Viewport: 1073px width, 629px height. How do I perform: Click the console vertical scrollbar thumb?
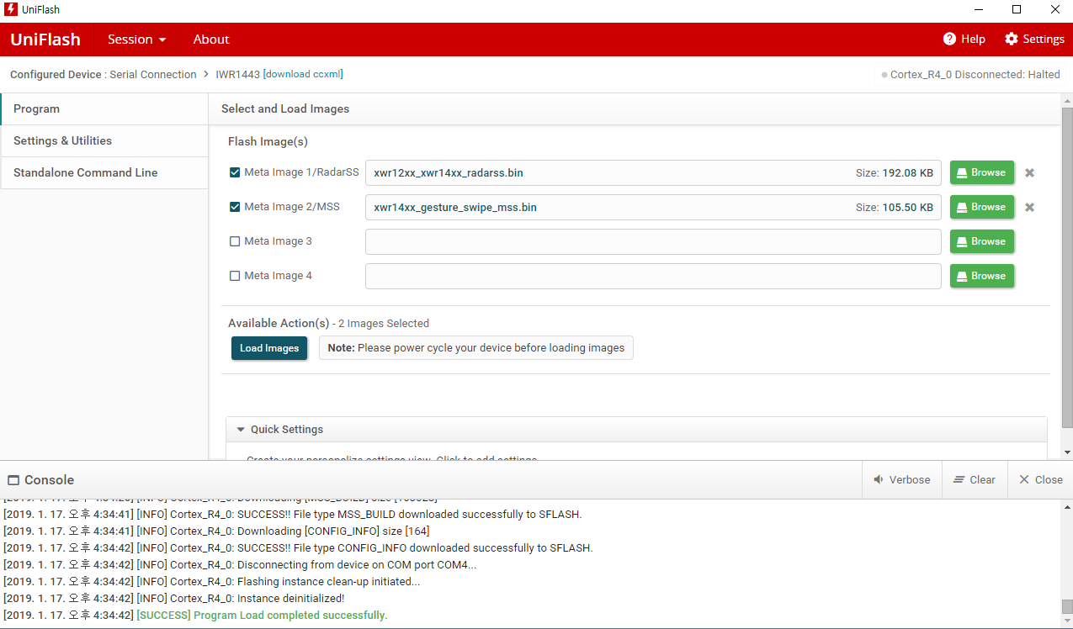click(x=1067, y=606)
